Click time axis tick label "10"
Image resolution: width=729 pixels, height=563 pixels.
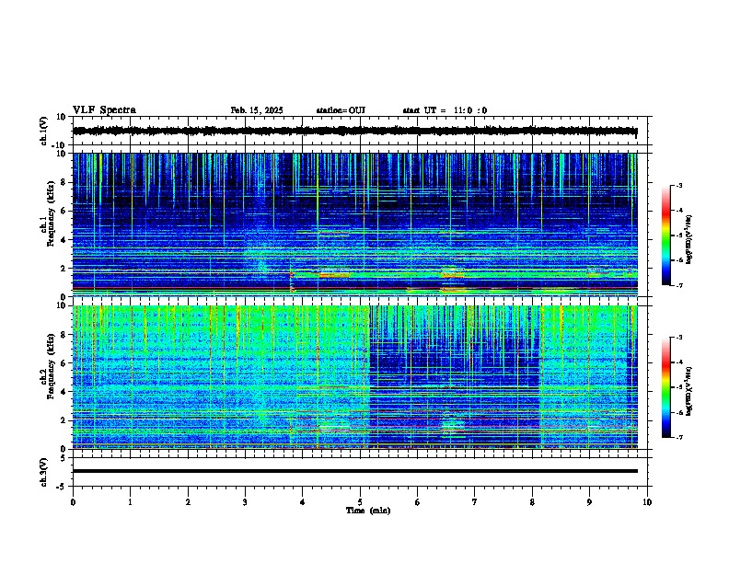click(647, 502)
